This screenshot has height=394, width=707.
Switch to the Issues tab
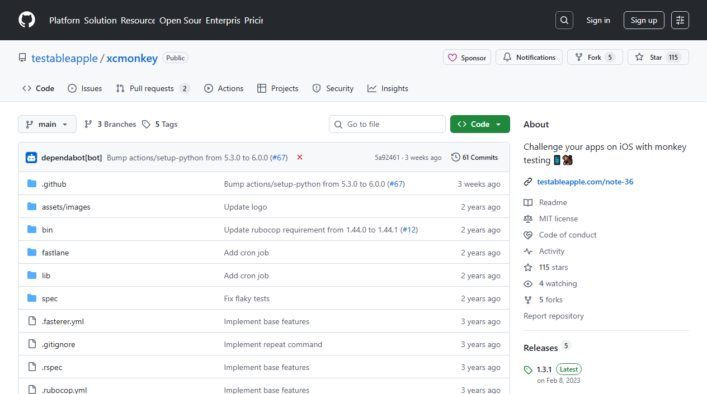(x=84, y=88)
